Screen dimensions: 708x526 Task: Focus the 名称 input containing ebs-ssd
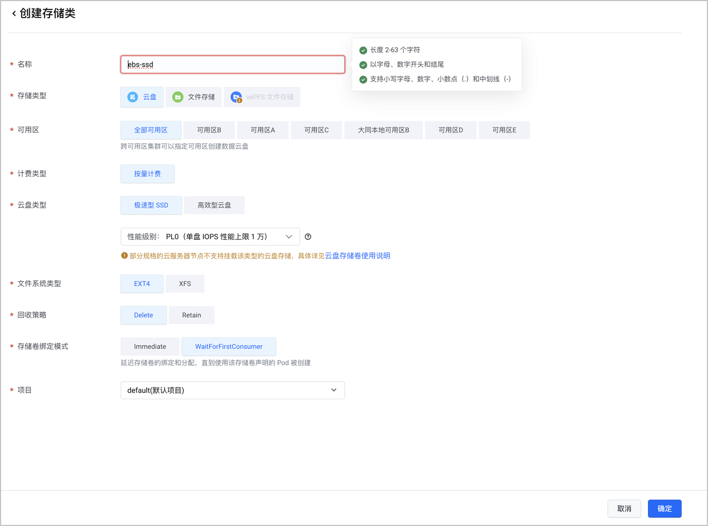tap(233, 65)
